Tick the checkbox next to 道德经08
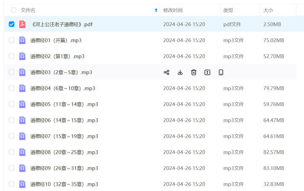Image resolution: width=304 pixels, height=191 pixels. (x=11, y=152)
